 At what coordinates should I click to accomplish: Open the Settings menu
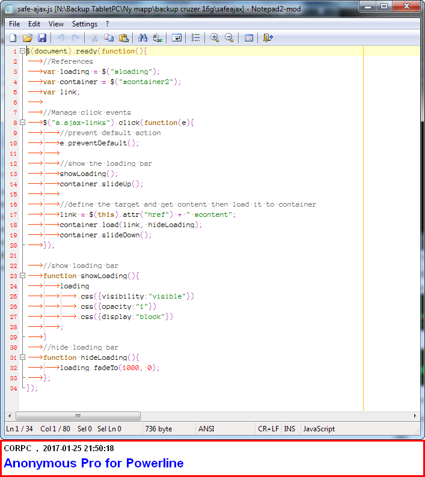click(x=85, y=24)
